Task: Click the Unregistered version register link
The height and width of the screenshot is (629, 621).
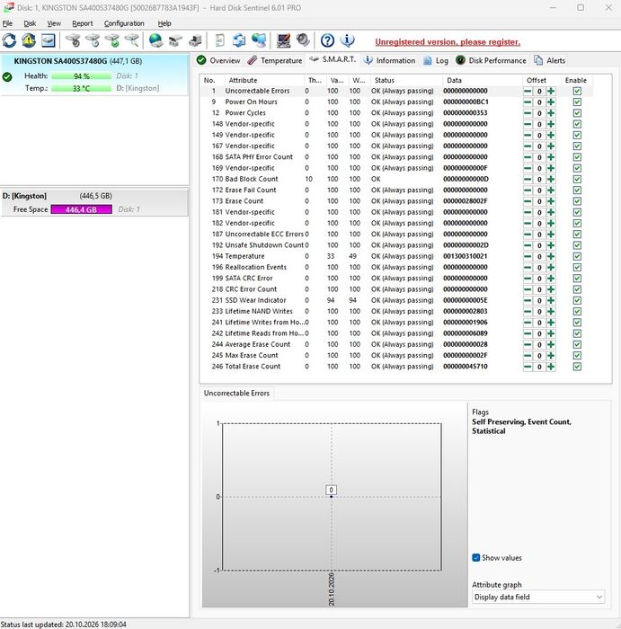Action: coord(448,42)
